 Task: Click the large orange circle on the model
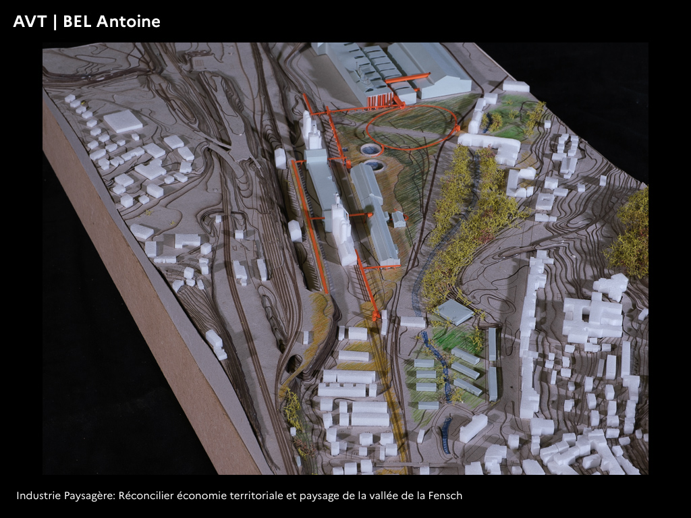tap(412, 125)
